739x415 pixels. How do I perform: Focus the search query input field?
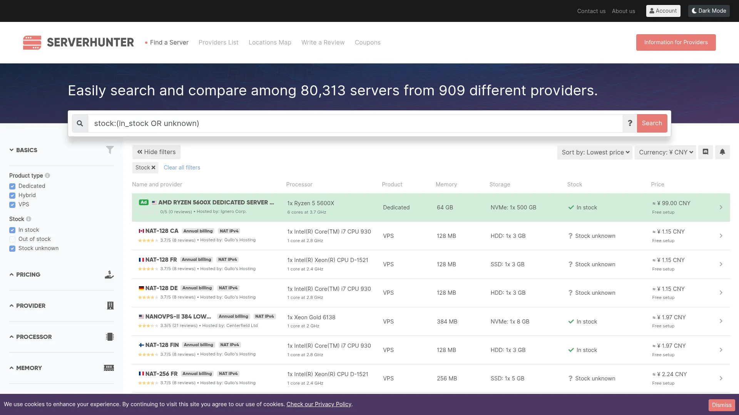click(355, 123)
